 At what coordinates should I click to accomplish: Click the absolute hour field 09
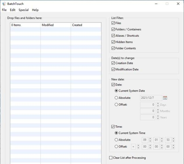pyautogui.click(x=145, y=140)
